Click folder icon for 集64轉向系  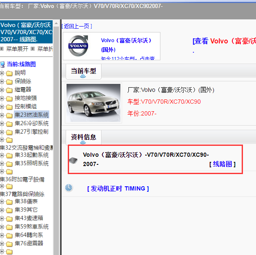9,236
